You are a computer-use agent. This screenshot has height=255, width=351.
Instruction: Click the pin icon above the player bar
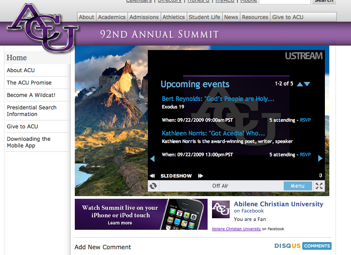coord(320,176)
